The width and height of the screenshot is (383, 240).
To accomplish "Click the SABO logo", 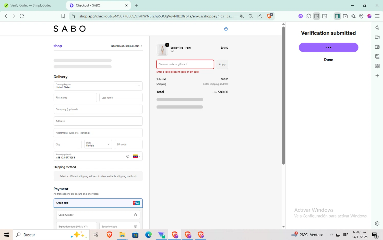I will (69, 29).
